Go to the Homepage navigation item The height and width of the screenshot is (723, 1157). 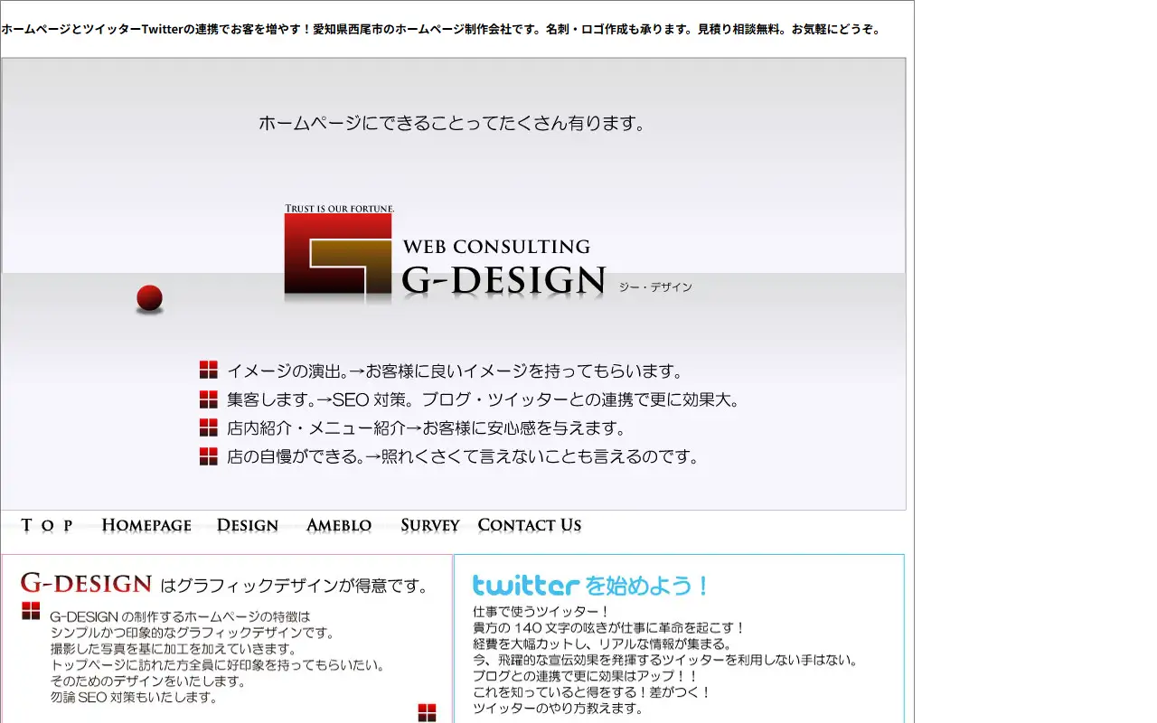(x=146, y=525)
